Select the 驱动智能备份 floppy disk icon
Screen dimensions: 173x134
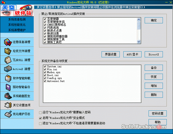pos(8,87)
